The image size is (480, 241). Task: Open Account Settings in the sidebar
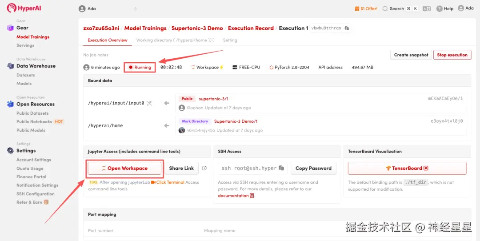pos(34,160)
